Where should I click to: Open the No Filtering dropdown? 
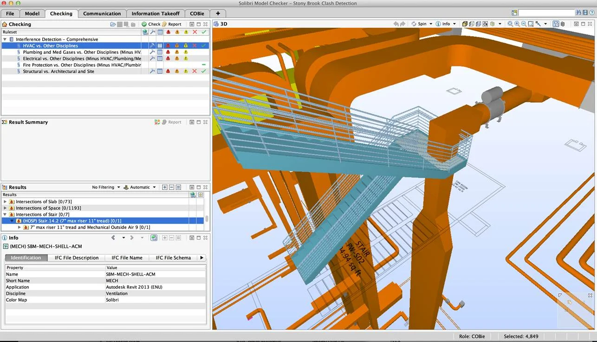(106, 187)
